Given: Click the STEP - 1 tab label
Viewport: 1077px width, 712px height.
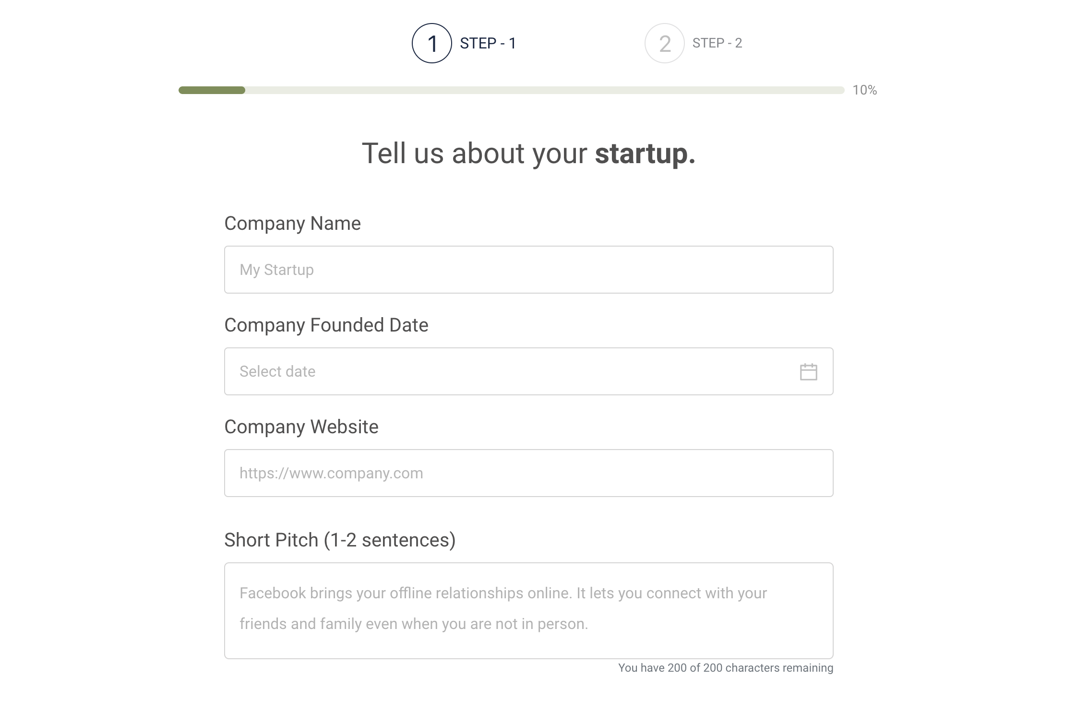Looking at the screenshot, I should 488,43.
